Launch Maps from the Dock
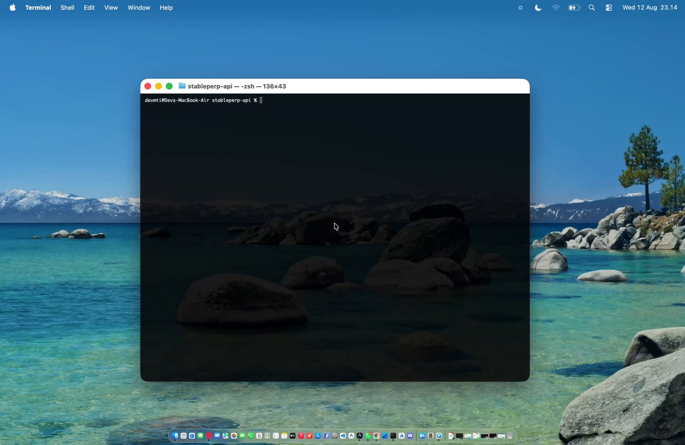The image size is (685, 445). pos(226,435)
